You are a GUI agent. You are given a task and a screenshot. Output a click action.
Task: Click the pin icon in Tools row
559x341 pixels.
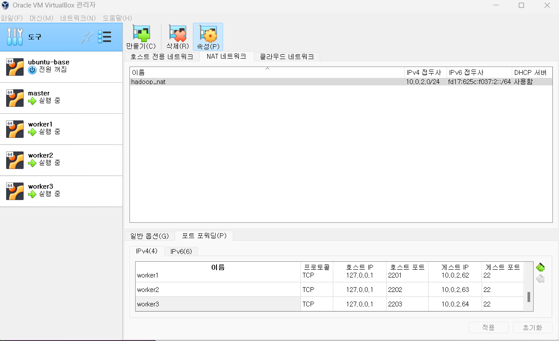coord(87,37)
